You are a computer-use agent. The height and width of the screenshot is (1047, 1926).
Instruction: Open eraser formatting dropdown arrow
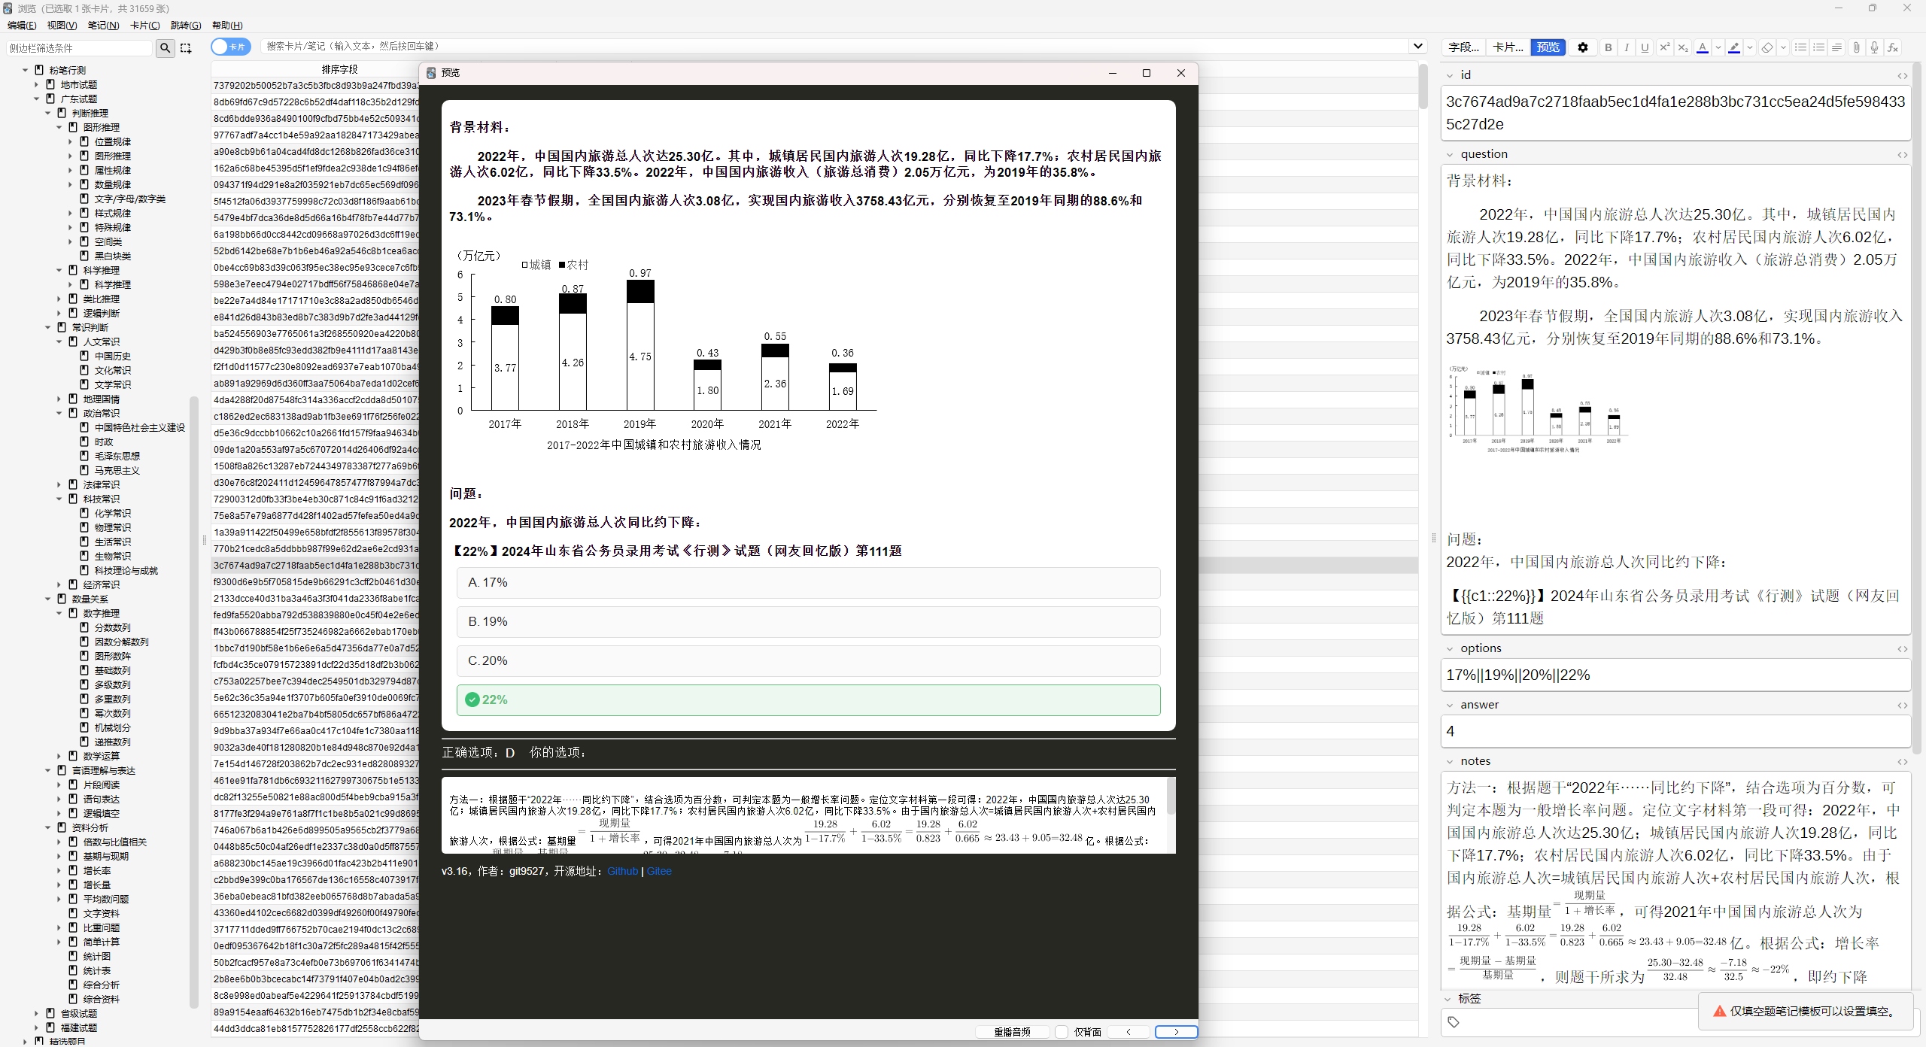point(1782,47)
